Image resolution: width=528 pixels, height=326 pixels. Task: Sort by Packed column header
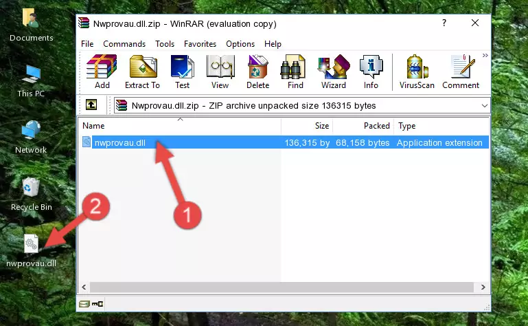[x=363, y=126]
